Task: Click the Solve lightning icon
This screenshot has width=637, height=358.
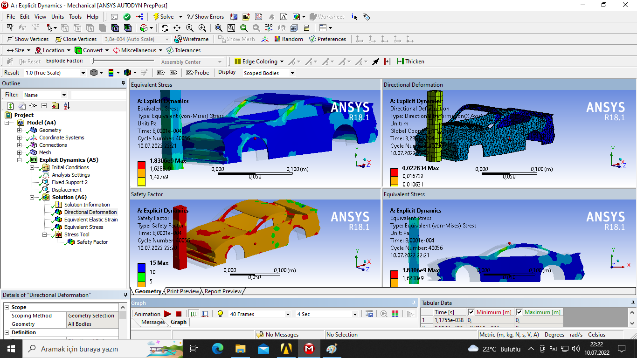Action: pyautogui.click(x=156, y=16)
